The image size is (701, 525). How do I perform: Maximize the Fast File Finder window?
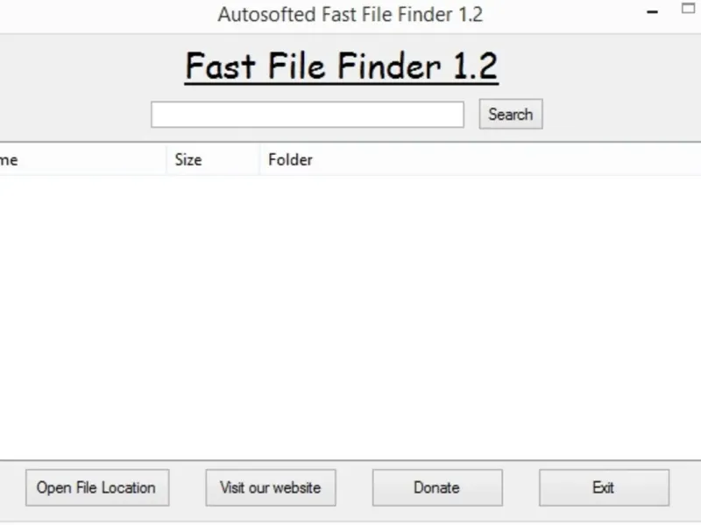[x=689, y=10]
